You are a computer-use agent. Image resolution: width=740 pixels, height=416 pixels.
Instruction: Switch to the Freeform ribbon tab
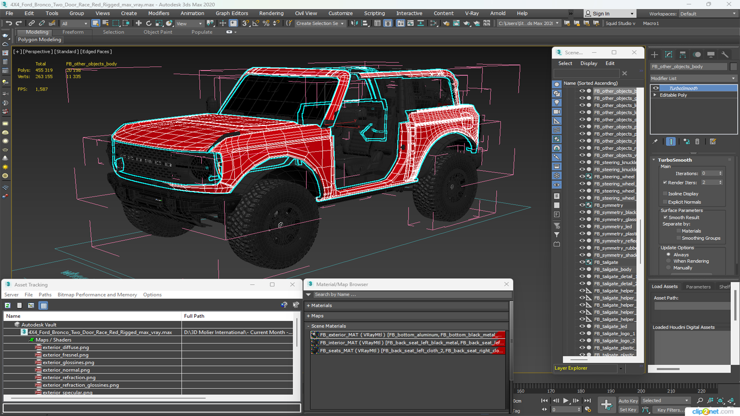coord(73,32)
